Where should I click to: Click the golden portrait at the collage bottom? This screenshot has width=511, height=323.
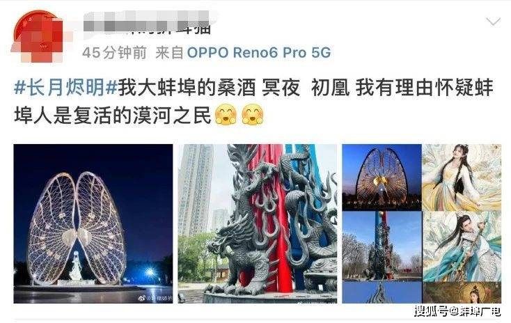tap(462, 292)
